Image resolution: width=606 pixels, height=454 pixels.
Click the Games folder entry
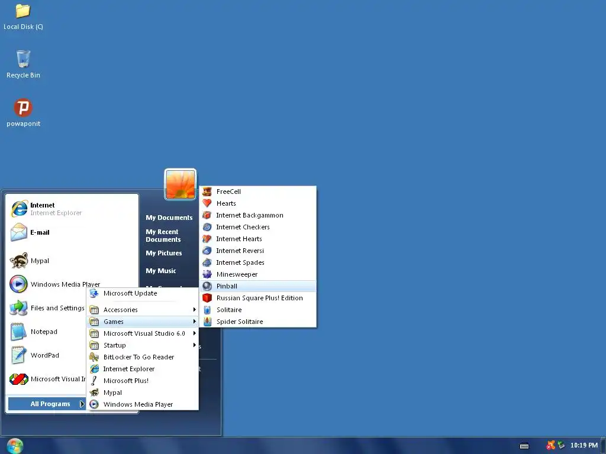(143, 322)
